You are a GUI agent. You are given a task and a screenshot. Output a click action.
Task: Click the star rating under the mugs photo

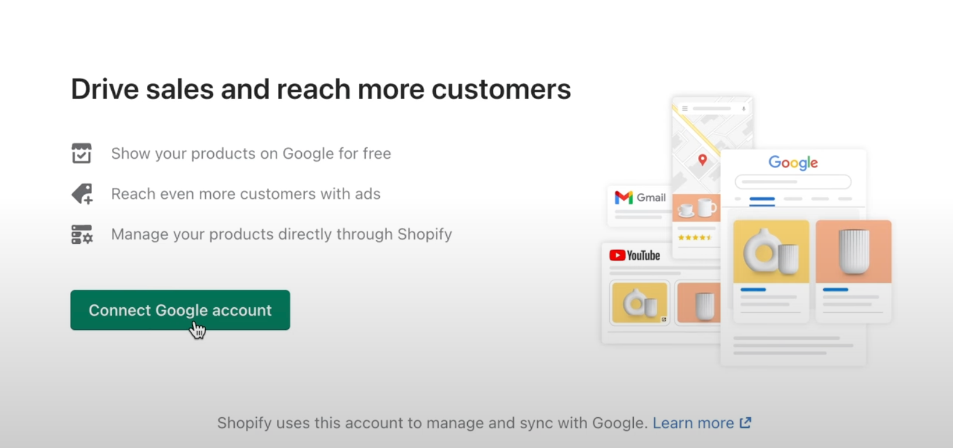point(694,237)
